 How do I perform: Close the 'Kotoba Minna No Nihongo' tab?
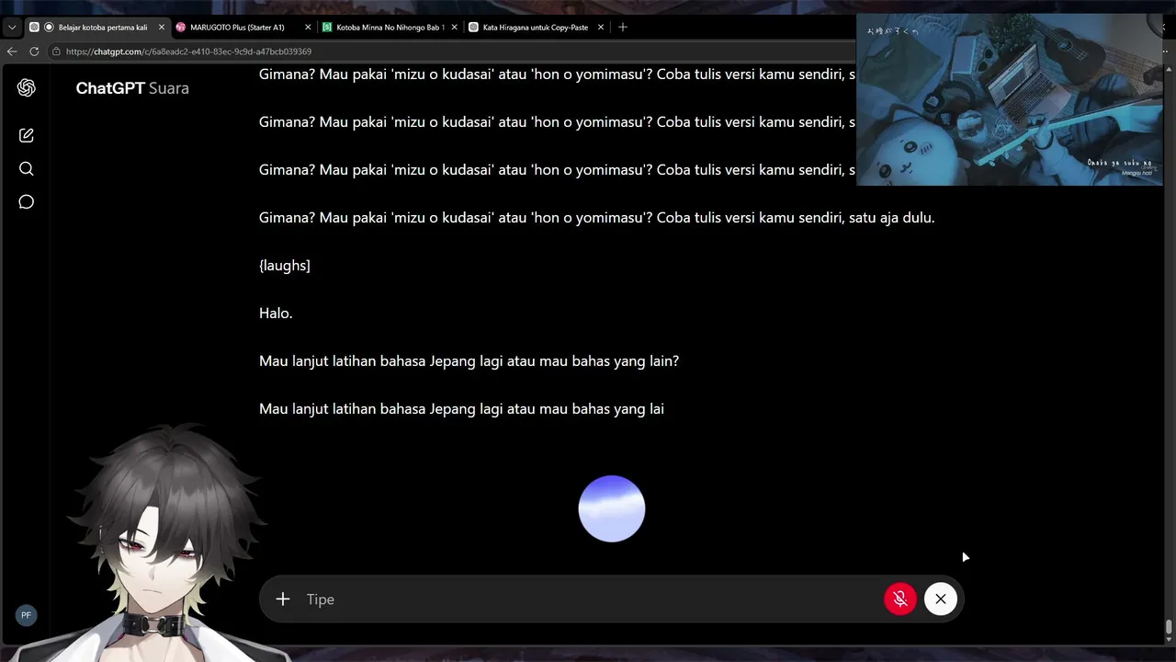[x=454, y=28]
